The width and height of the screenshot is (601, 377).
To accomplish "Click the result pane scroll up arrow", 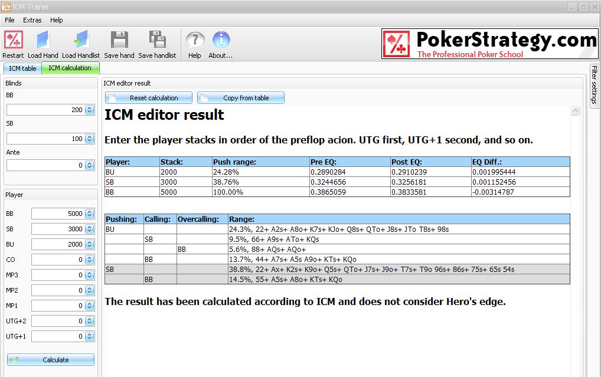I will pos(576,111).
